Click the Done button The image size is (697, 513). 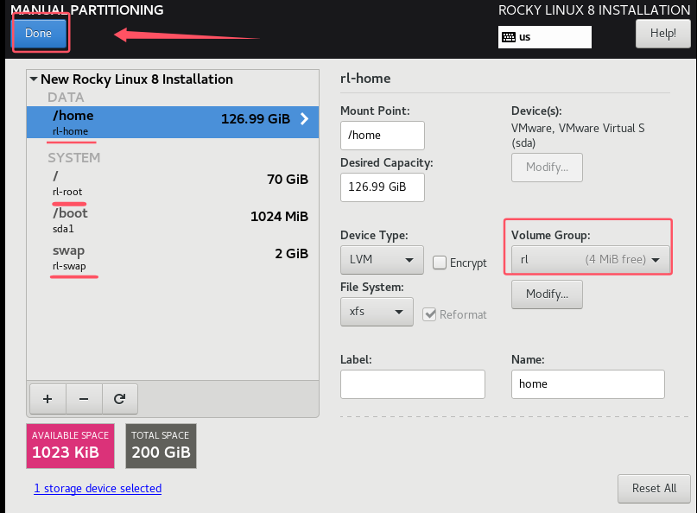click(x=39, y=34)
